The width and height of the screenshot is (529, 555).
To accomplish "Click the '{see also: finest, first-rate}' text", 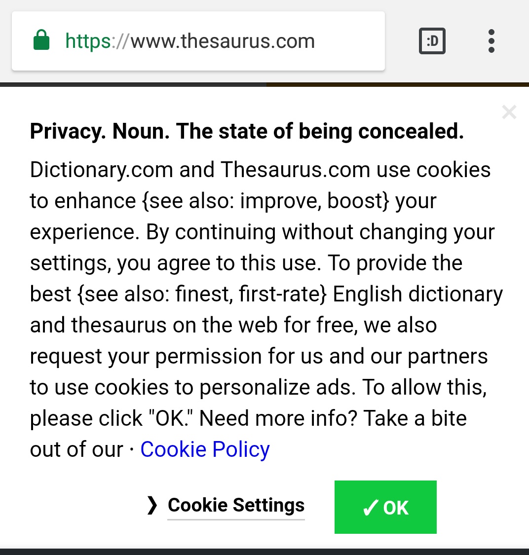I will (x=202, y=295).
